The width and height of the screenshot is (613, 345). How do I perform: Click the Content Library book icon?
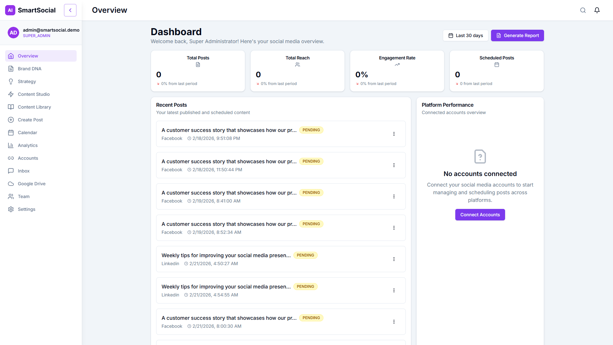(x=11, y=107)
